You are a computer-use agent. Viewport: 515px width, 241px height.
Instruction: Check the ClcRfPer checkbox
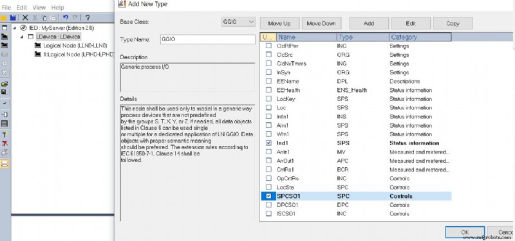click(268, 46)
